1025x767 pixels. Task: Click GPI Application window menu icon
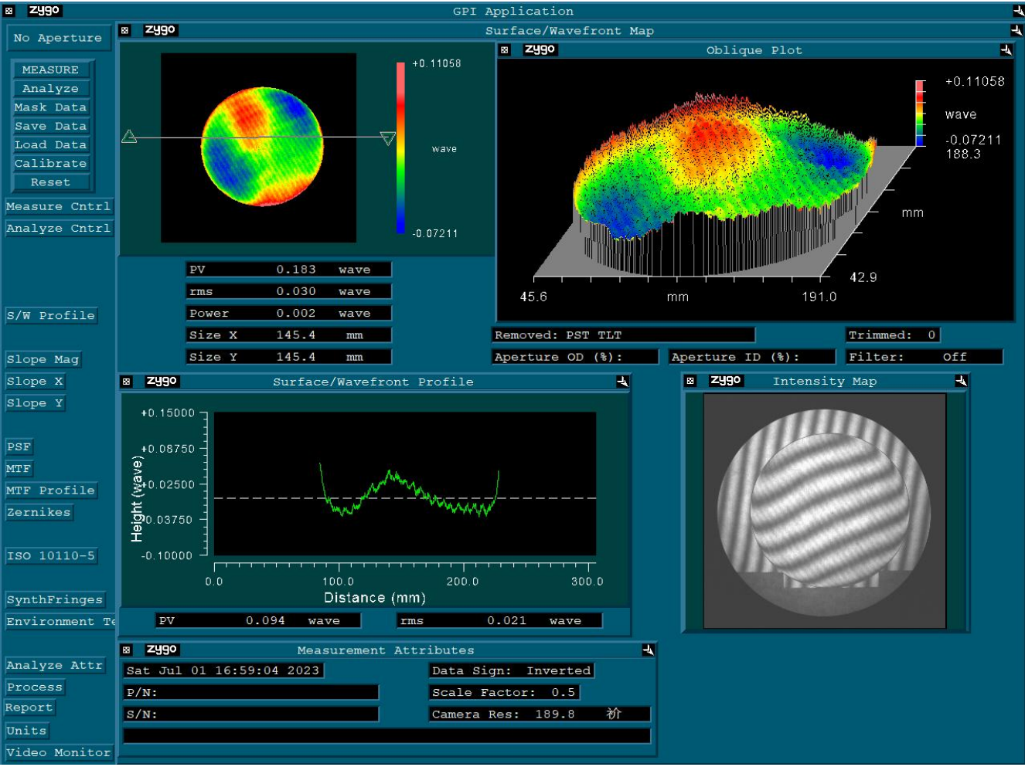(x=9, y=11)
